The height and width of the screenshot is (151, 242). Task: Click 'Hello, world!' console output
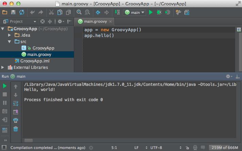click(39, 90)
